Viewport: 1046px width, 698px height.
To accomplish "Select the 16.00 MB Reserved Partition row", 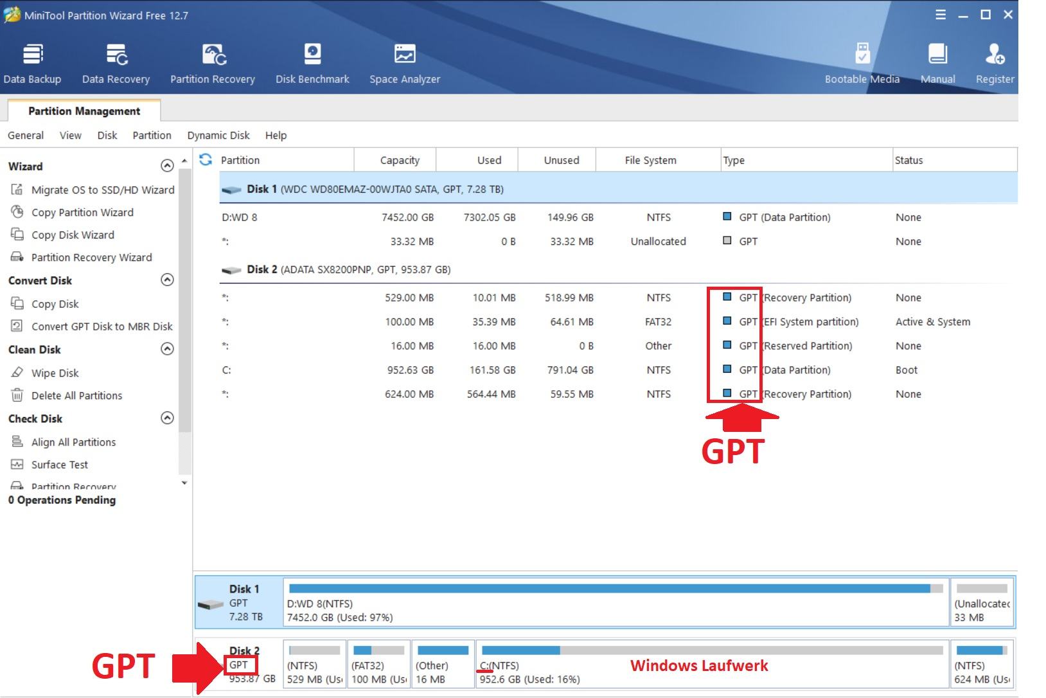I will tap(618, 346).
